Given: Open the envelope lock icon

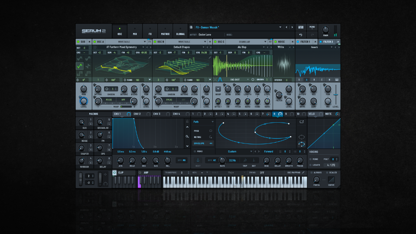Looking at the screenshot, I should coord(187,121).
